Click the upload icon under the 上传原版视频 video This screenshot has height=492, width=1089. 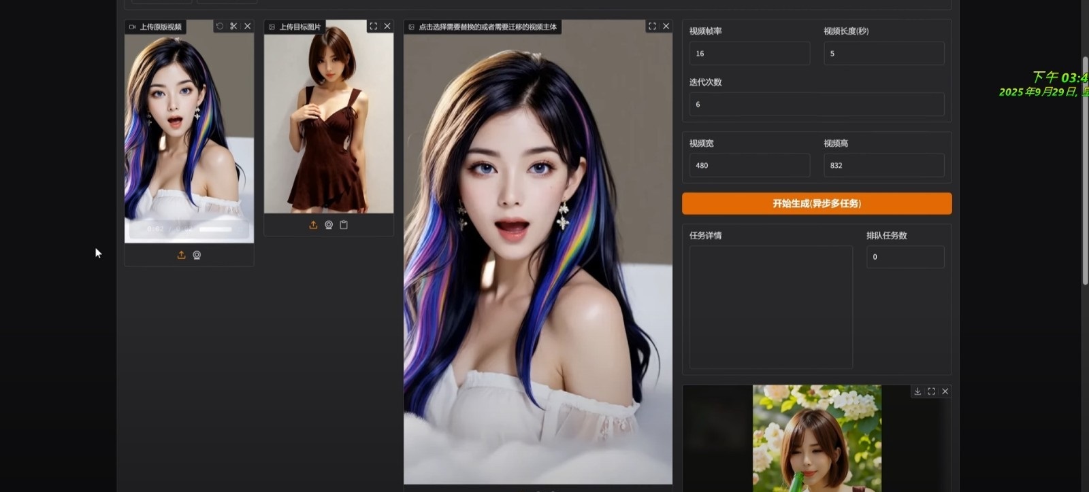tap(181, 255)
